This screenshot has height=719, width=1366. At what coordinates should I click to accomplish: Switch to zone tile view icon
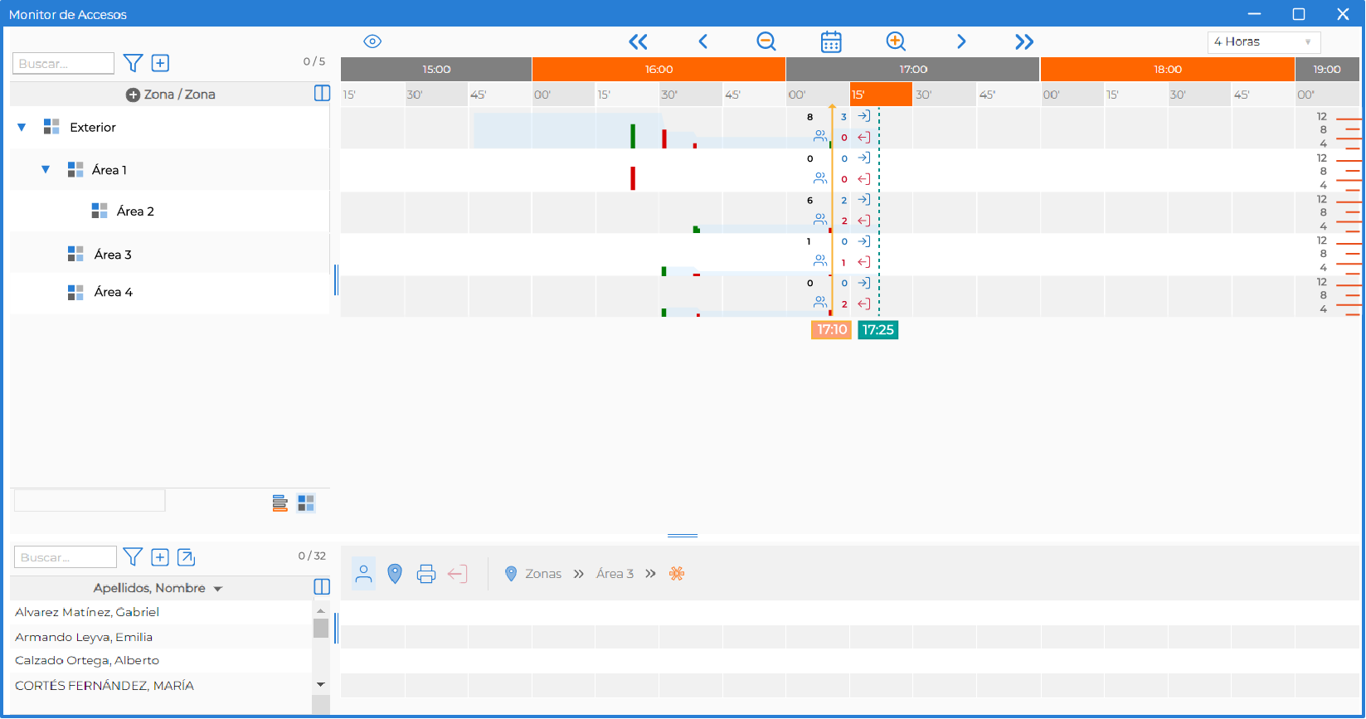306,503
